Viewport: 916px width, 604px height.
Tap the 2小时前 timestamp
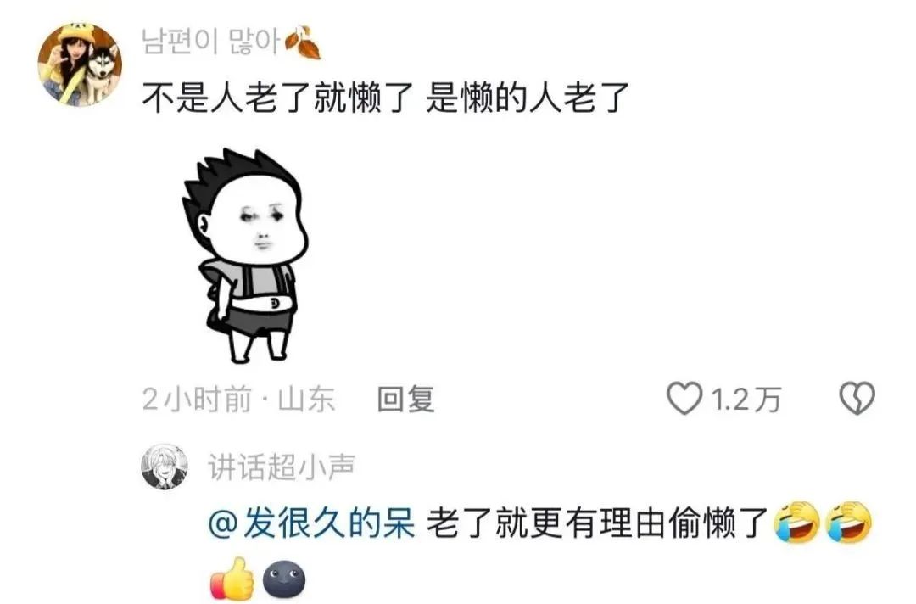[197, 400]
